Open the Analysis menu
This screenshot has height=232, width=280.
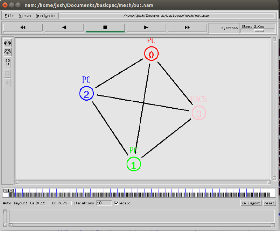[x=45, y=16]
